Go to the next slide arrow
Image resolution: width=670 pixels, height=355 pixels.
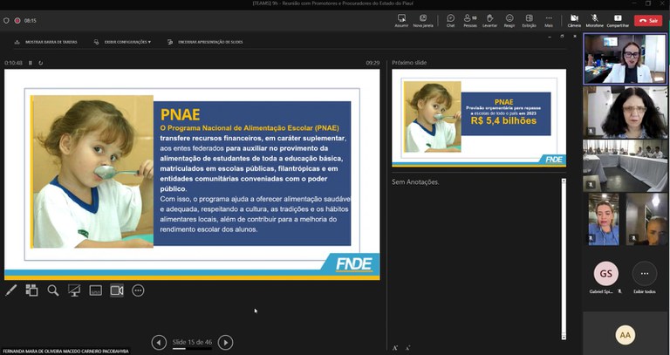click(x=225, y=343)
